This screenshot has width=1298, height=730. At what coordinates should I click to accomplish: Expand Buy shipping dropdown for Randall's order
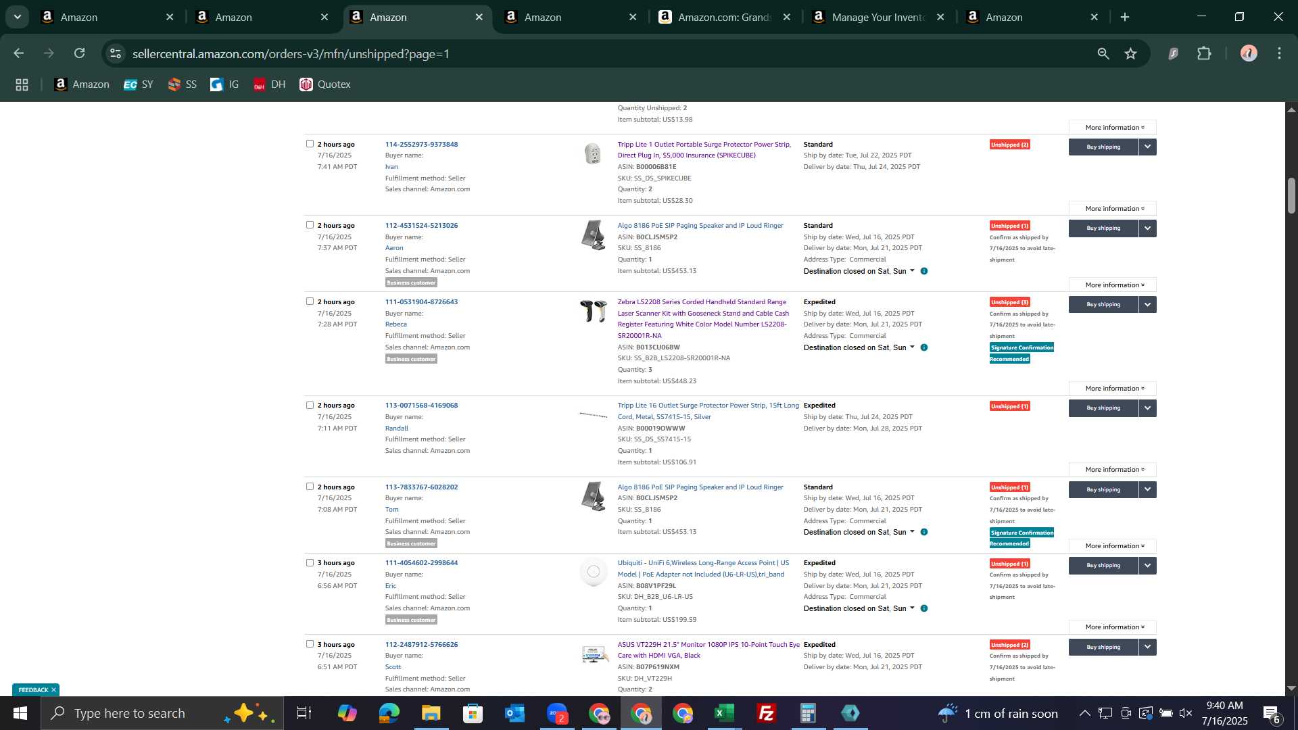coord(1147,408)
